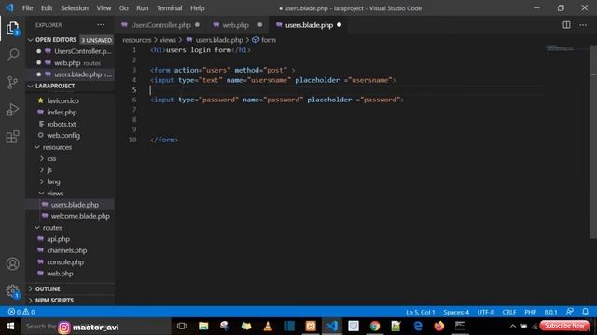597x335 pixels.
Task: Open Task View on the taskbar
Action: coord(182,326)
